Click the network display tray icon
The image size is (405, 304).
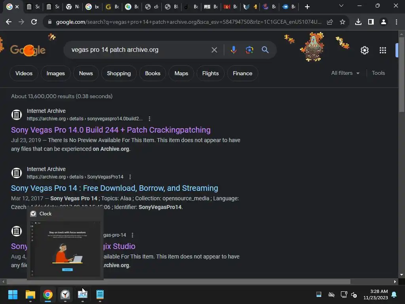coord(344,294)
